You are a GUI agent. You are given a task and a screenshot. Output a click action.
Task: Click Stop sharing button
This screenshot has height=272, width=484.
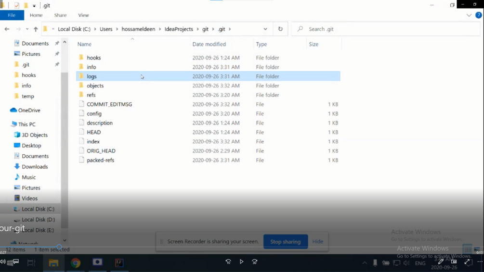[286, 242]
